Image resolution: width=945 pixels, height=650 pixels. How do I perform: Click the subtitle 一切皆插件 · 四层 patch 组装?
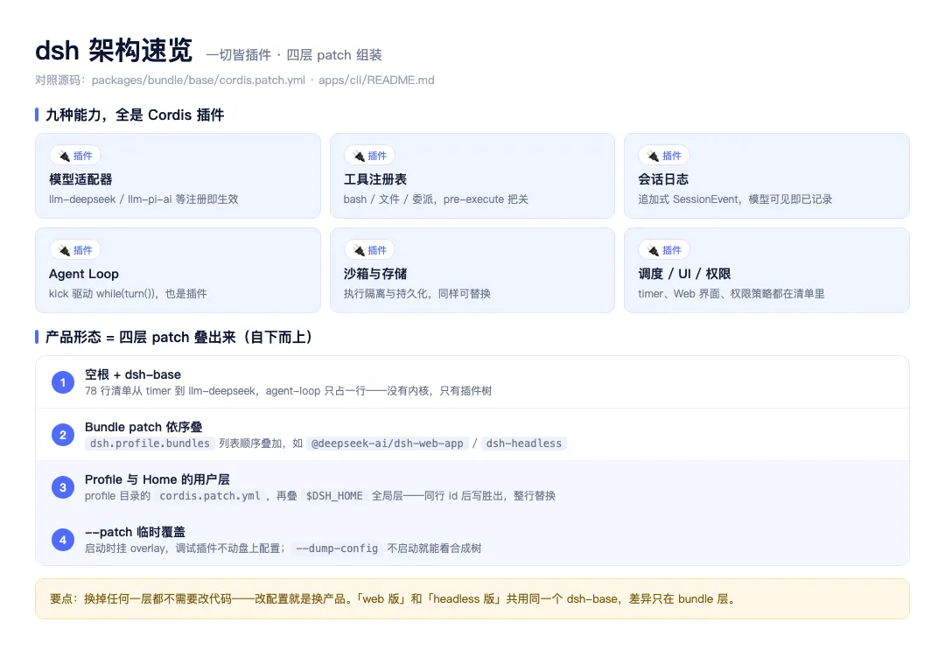[x=294, y=55]
